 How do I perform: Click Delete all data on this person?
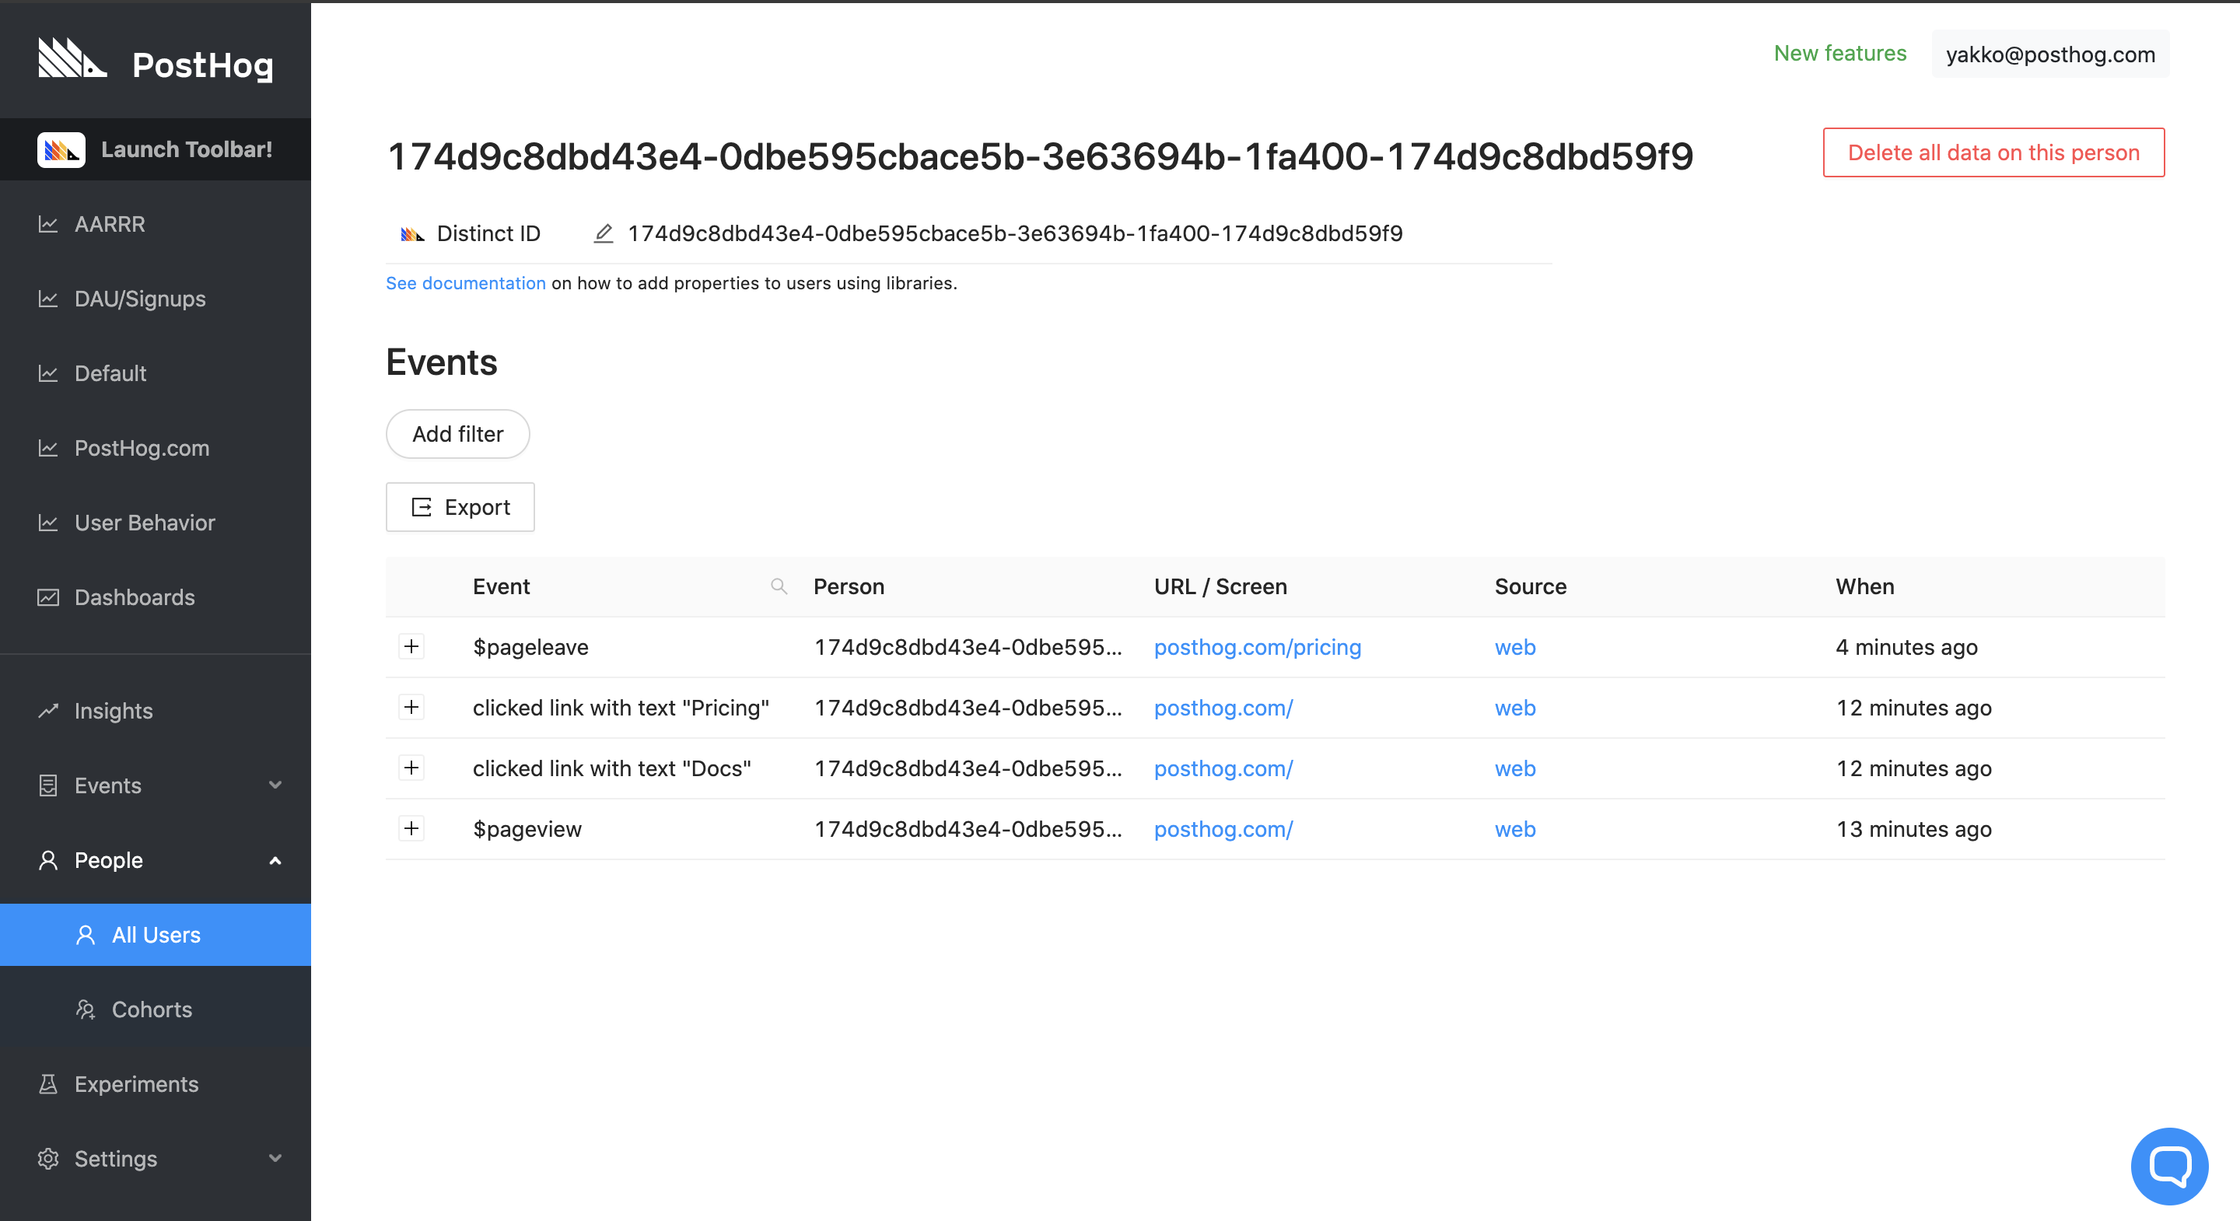(1993, 152)
